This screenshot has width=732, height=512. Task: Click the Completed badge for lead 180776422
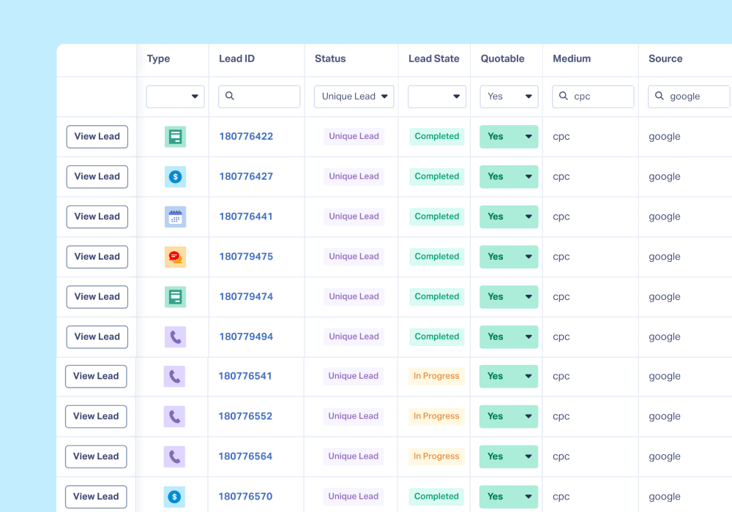point(437,137)
